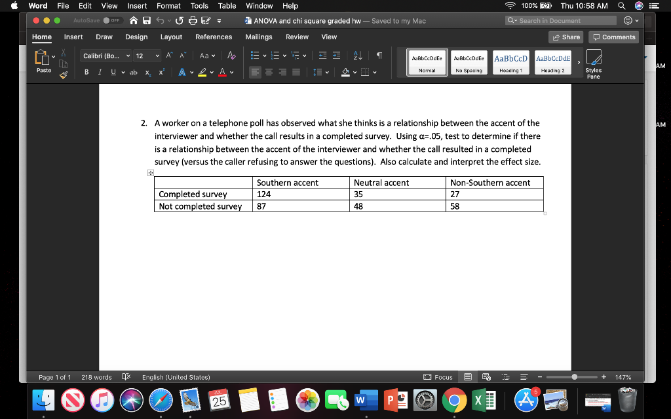
Task: Click the Share button
Action: [x=565, y=37]
